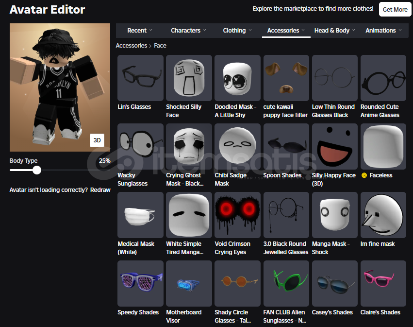413x327 pixels.
Task: Toggle the 3D avatar view
Action: tap(97, 140)
